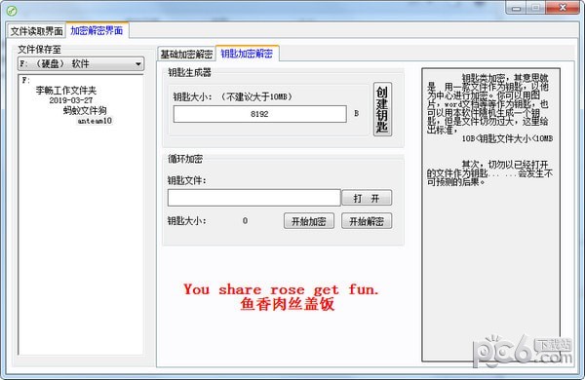This screenshot has height=380, width=585.
Task: Click the 开始加密 button
Action: coord(309,221)
